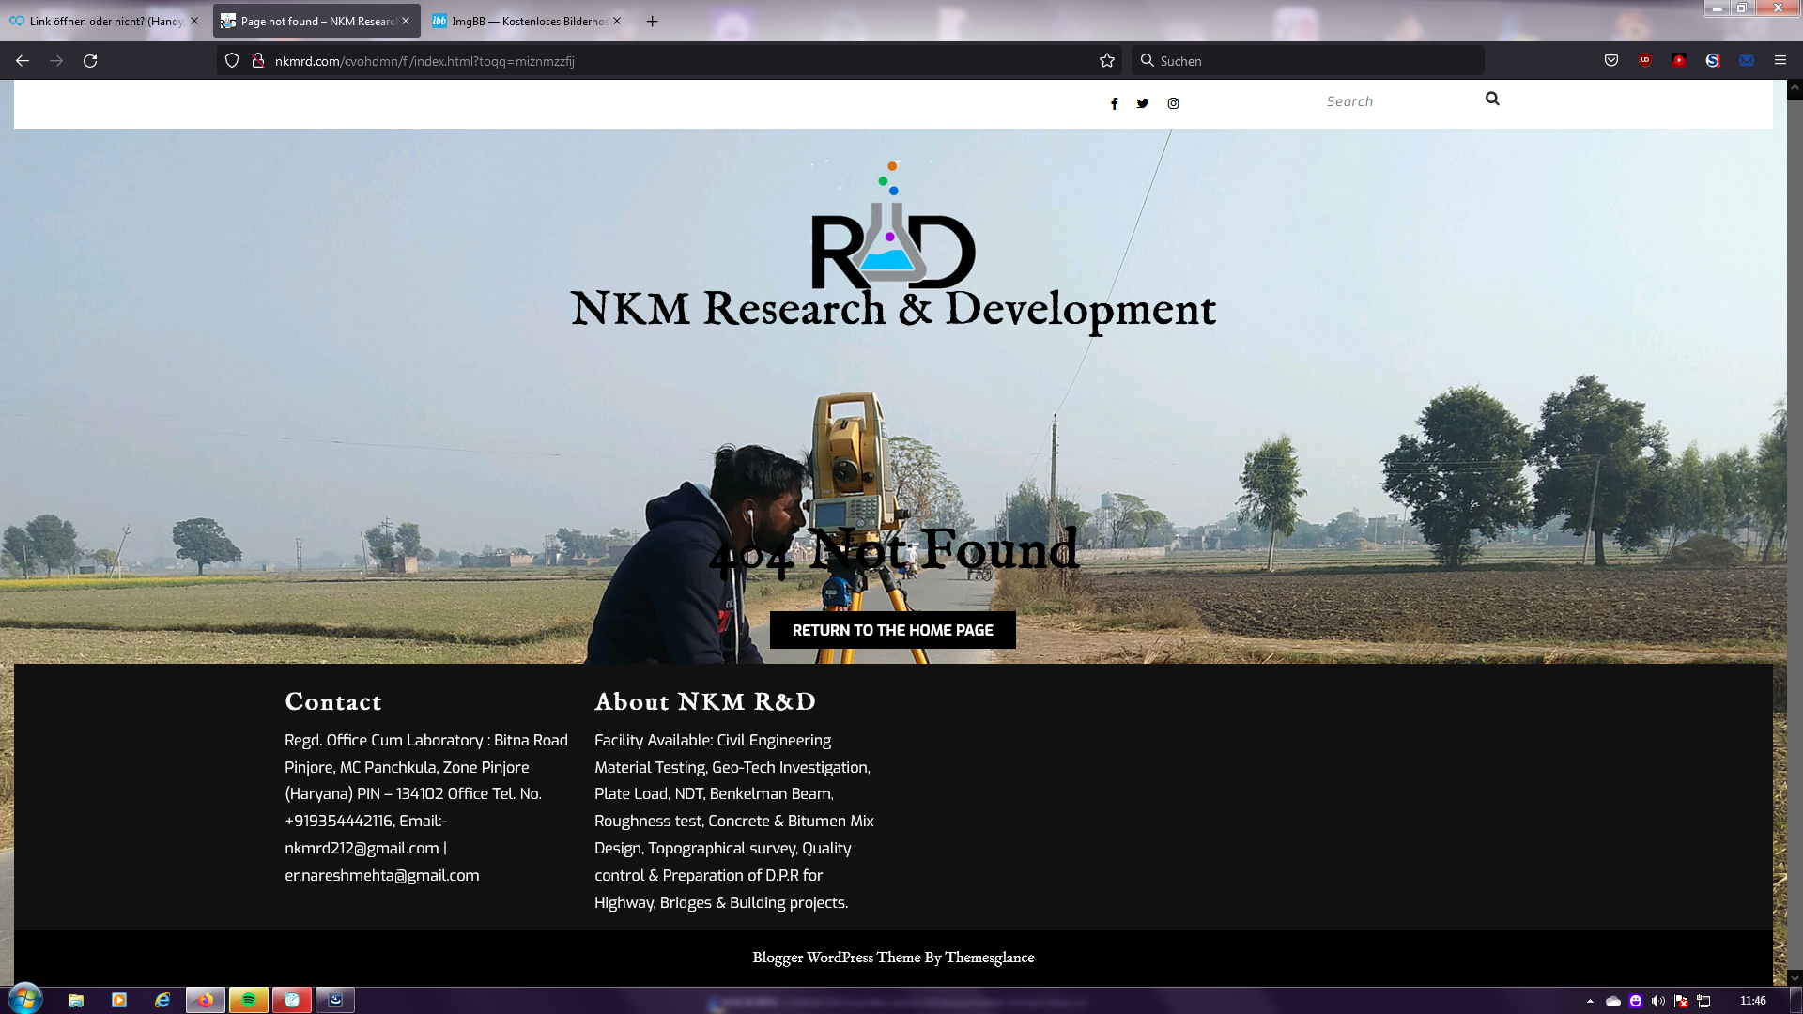
Task: Bookmark this page with the star
Action: (x=1107, y=61)
